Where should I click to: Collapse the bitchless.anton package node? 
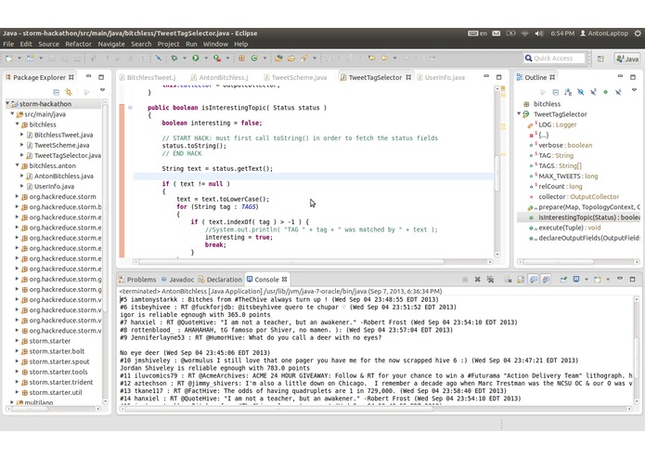tap(18, 165)
